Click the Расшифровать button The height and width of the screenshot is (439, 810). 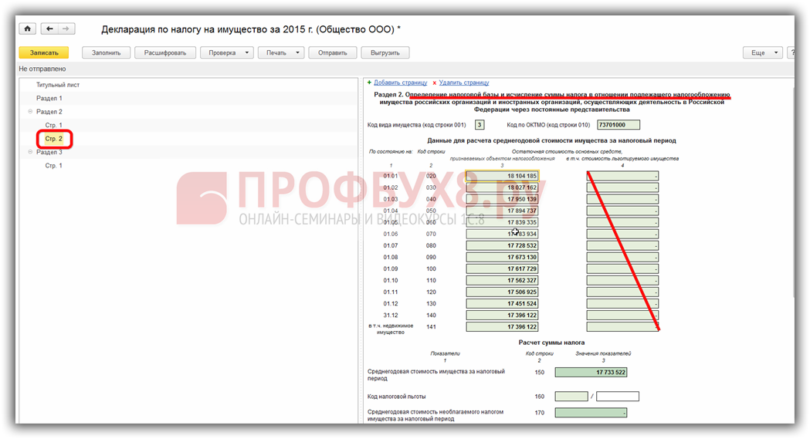[164, 53]
